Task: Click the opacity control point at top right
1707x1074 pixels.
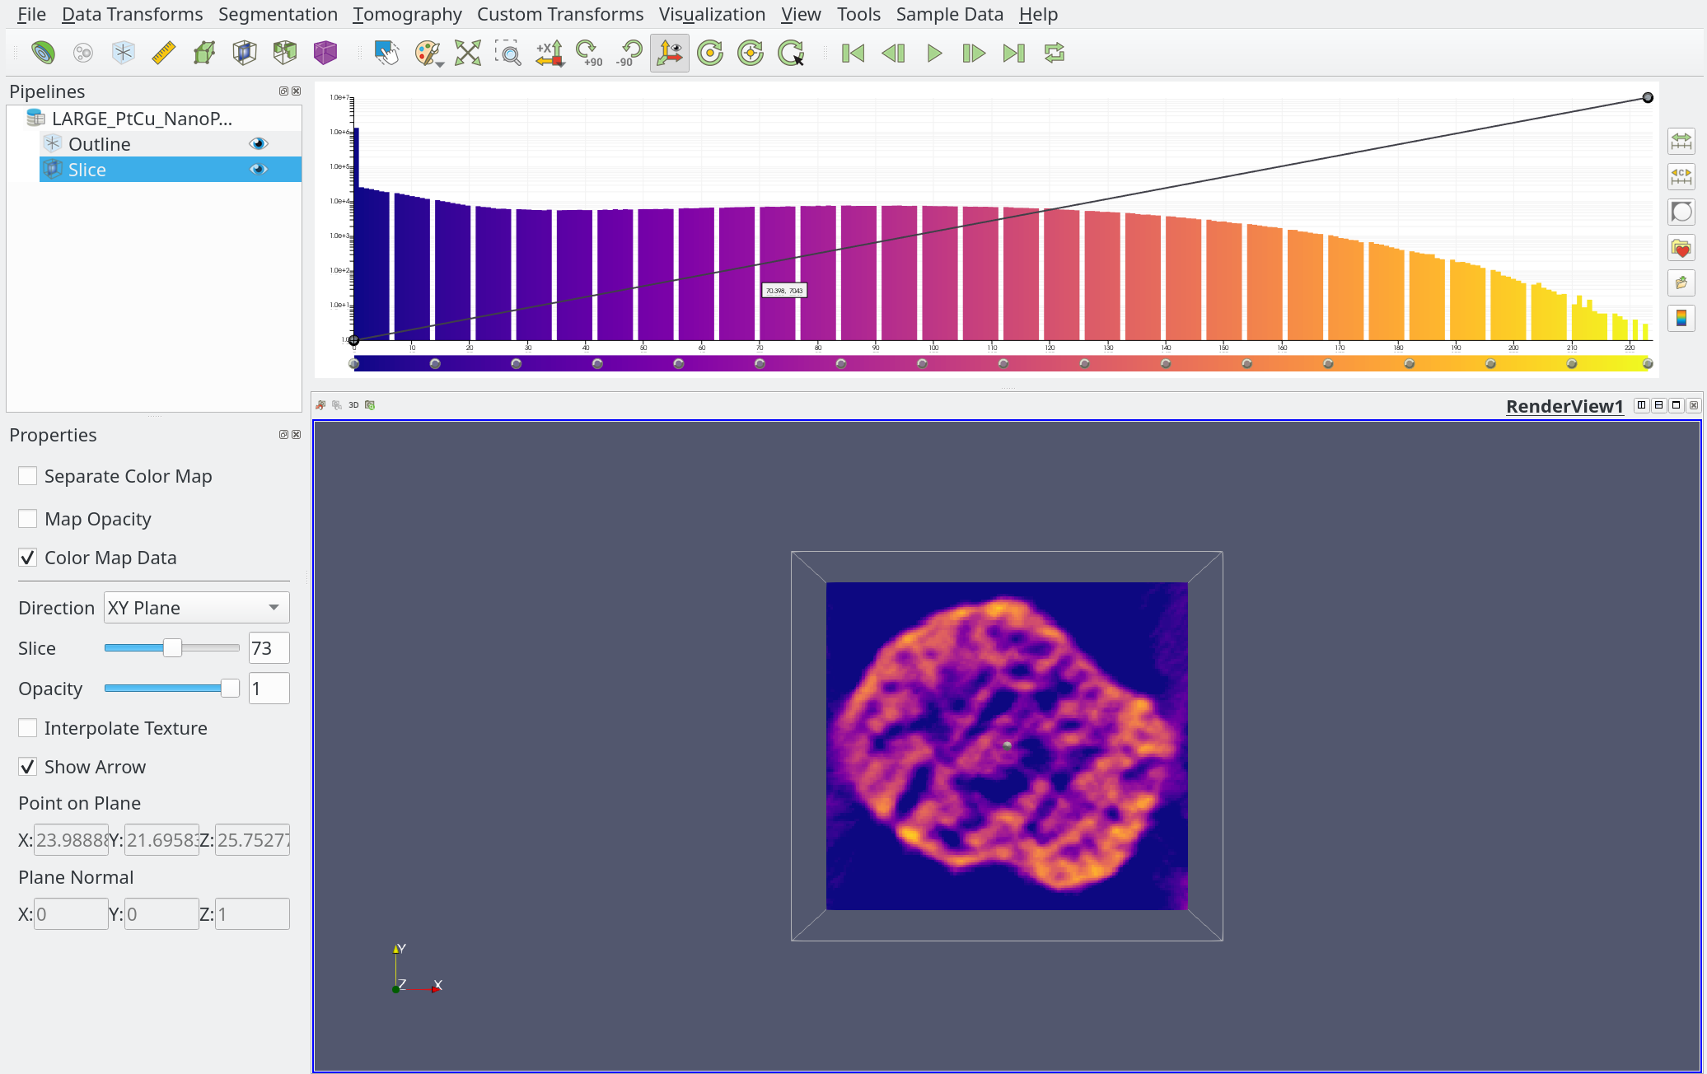Action: click(x=1648, y=97)
